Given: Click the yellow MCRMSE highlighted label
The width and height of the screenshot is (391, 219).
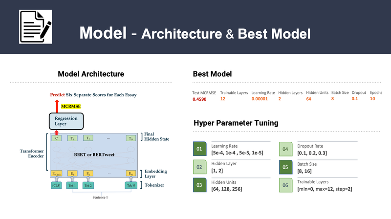Looking at the screenshot, I should tap(71, 105).
